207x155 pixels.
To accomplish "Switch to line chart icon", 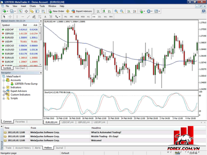I will (109, 11).
